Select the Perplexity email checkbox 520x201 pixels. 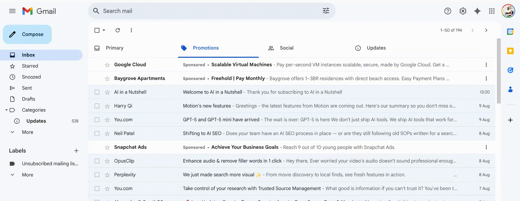pyautogui.click(x=97, y=175)
